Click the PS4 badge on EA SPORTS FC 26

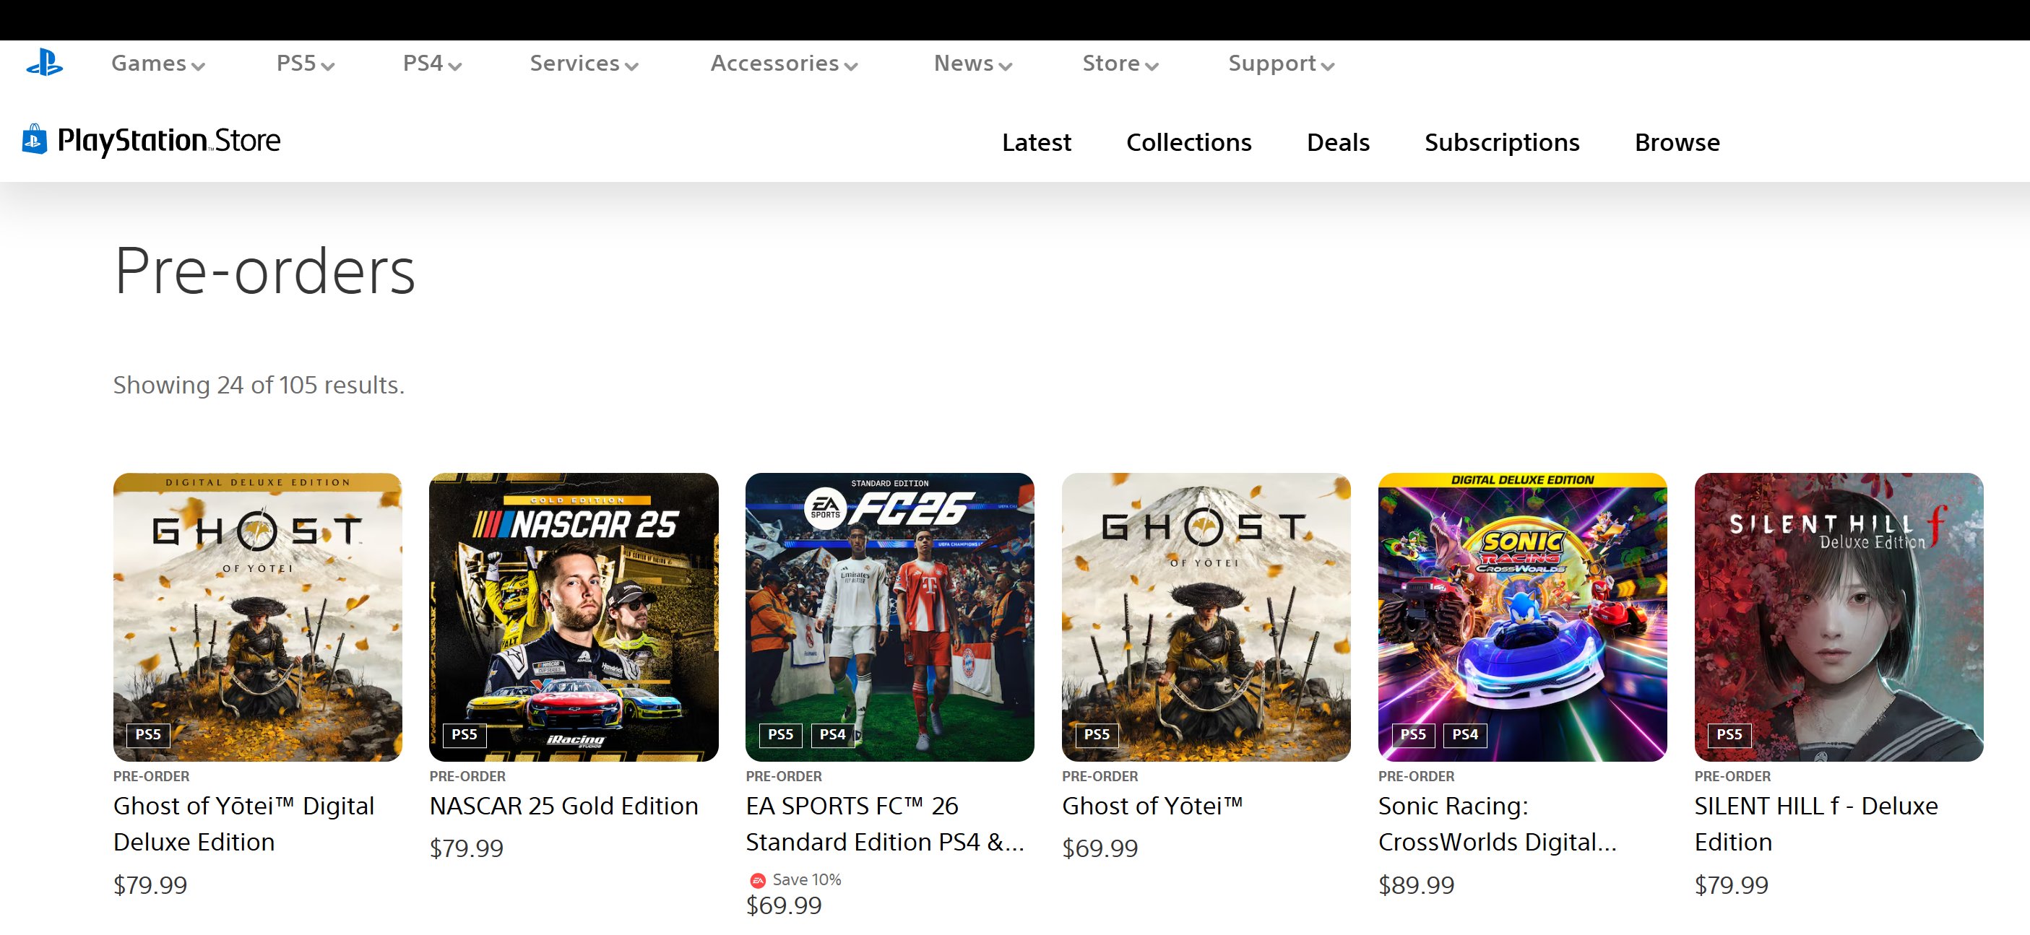click(832, 734)
